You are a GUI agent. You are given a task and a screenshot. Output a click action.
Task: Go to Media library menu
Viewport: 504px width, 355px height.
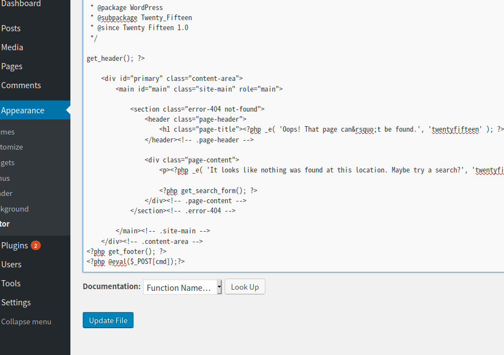pos(12,47)
